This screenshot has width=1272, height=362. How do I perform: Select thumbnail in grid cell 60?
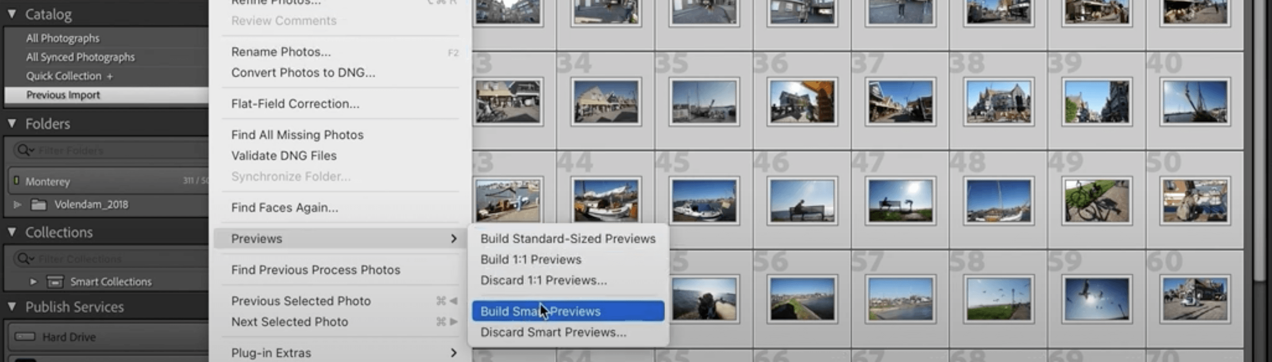point(1195,299)
